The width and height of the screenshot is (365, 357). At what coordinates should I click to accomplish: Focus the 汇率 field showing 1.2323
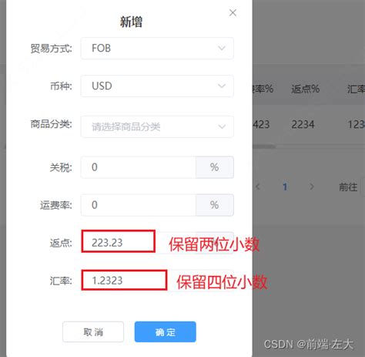pyautogui.click(x=124, y=280)
